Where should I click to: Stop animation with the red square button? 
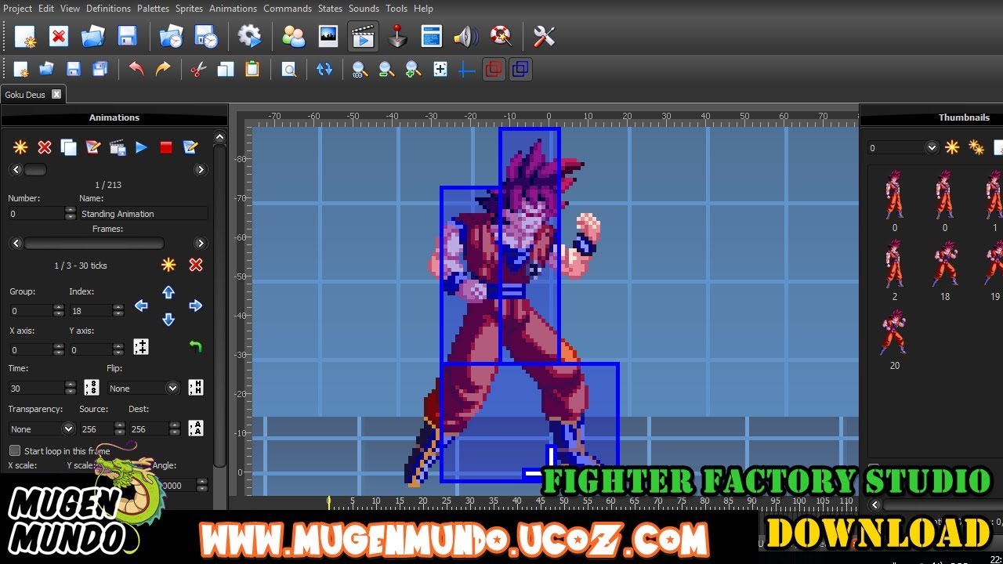(165, 147)
